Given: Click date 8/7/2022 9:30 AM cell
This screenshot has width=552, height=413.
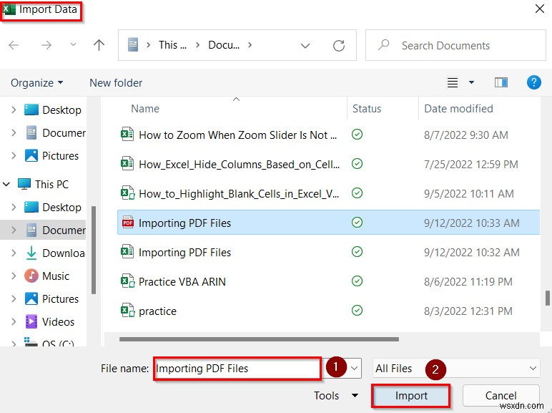Looking at the screenshot, I should coord(465,135).
